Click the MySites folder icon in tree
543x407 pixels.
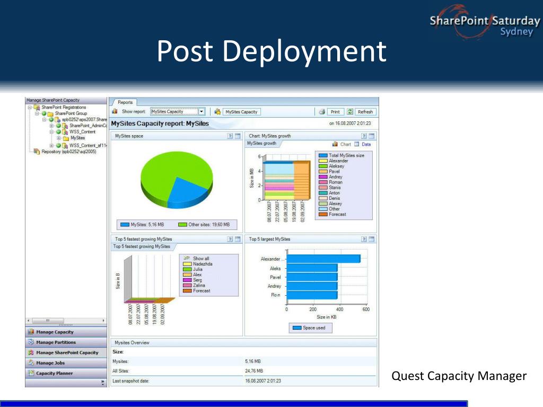(x=66, y=138)
